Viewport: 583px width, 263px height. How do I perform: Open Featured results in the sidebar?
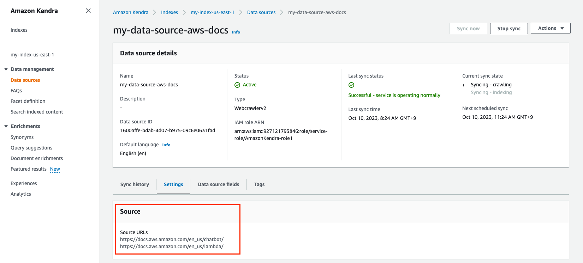29,169
